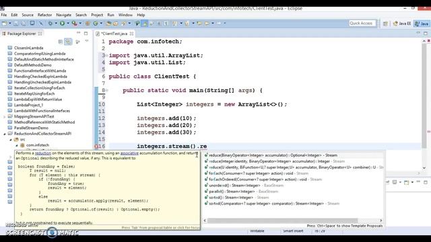Open the Window menu
The height and width of the screenshot is (242, 431).
pyautogui.click(x=125, y=15)
